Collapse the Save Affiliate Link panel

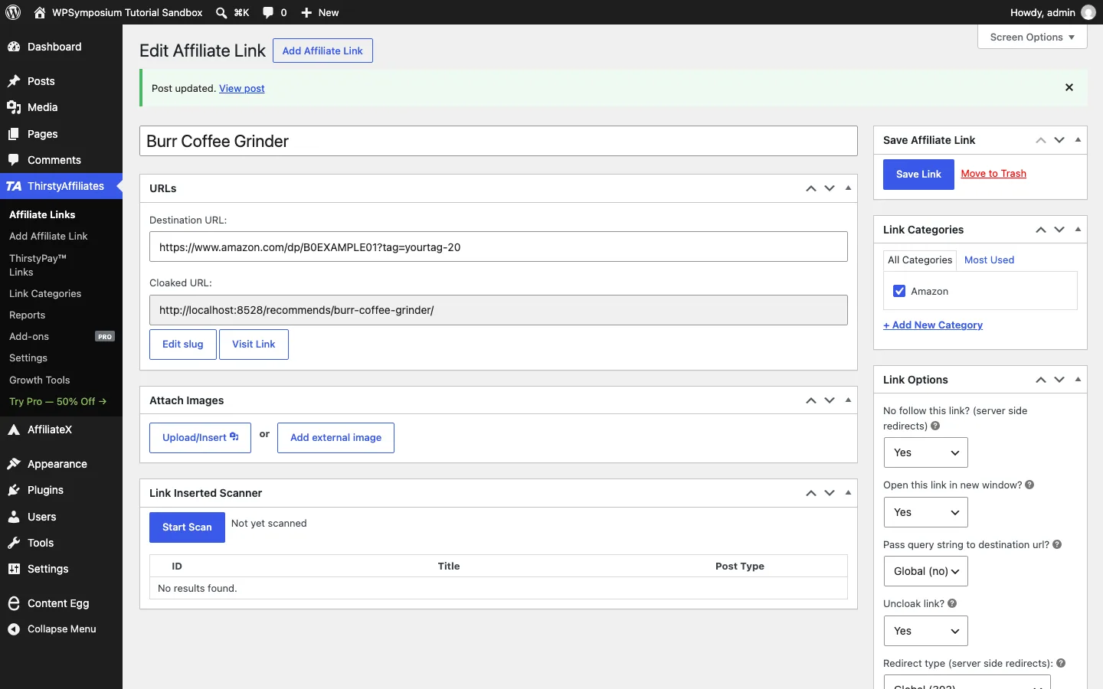tap(1078, 140)
